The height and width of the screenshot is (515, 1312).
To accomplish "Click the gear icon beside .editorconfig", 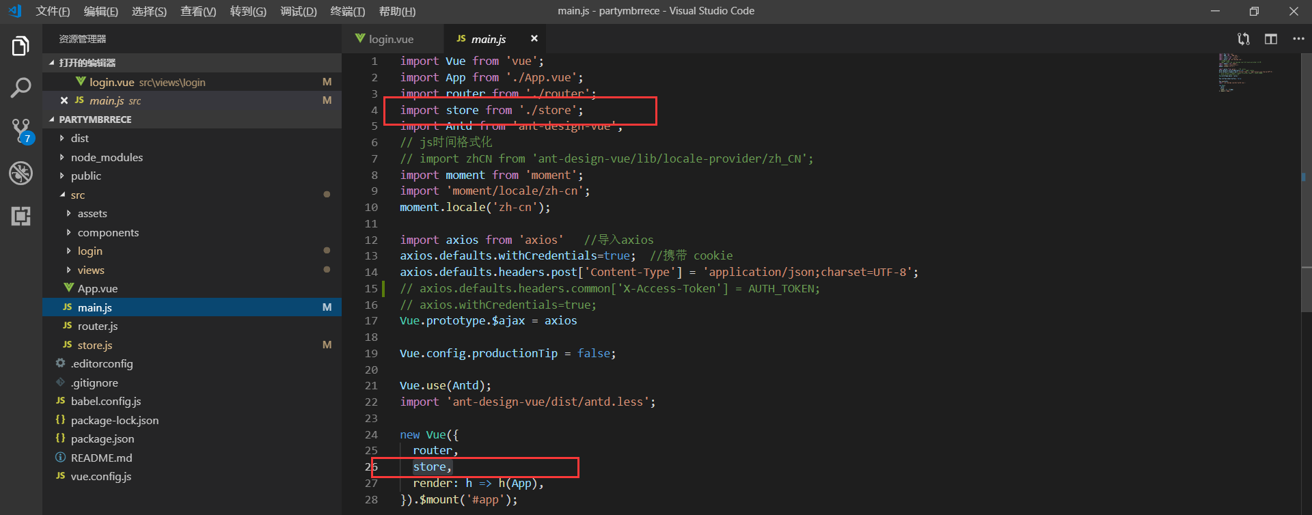I will 60,363.
